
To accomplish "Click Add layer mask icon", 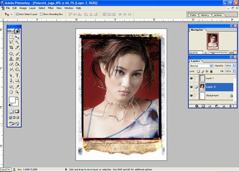I will (203, 106).
